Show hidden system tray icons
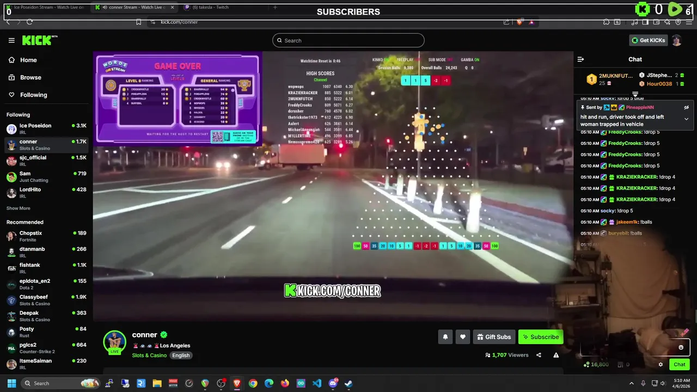Image resolution: width=697 pixels, height=392 pixels. (x=632, y=383)
